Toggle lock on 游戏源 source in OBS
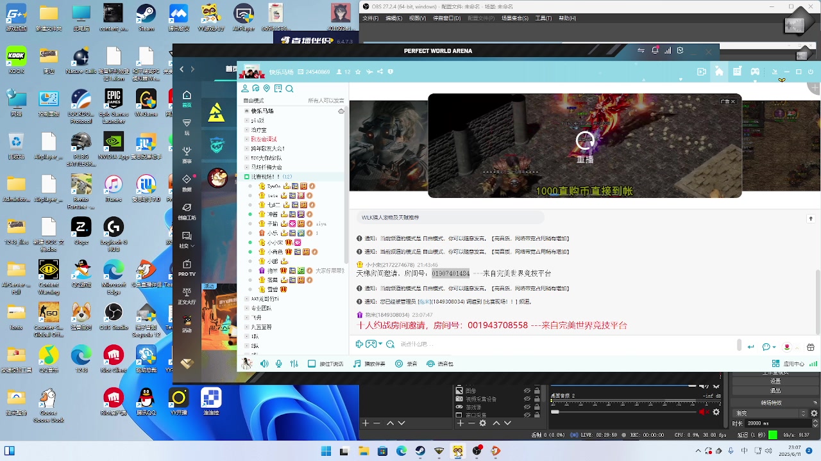Viewport: 821px width, 461px height. [x=537, y=407]
